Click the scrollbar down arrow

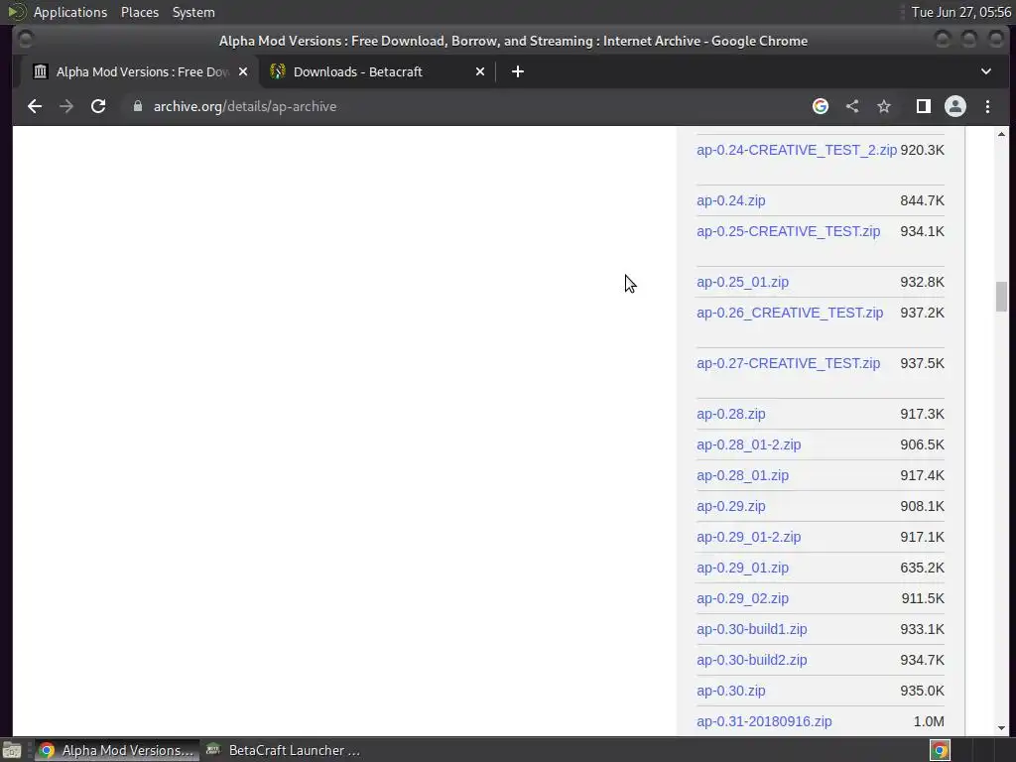click(1001, 727)
